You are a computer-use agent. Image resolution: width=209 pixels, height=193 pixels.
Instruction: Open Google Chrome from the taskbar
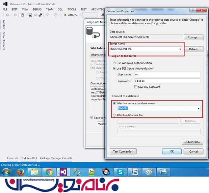click(49, 172)
